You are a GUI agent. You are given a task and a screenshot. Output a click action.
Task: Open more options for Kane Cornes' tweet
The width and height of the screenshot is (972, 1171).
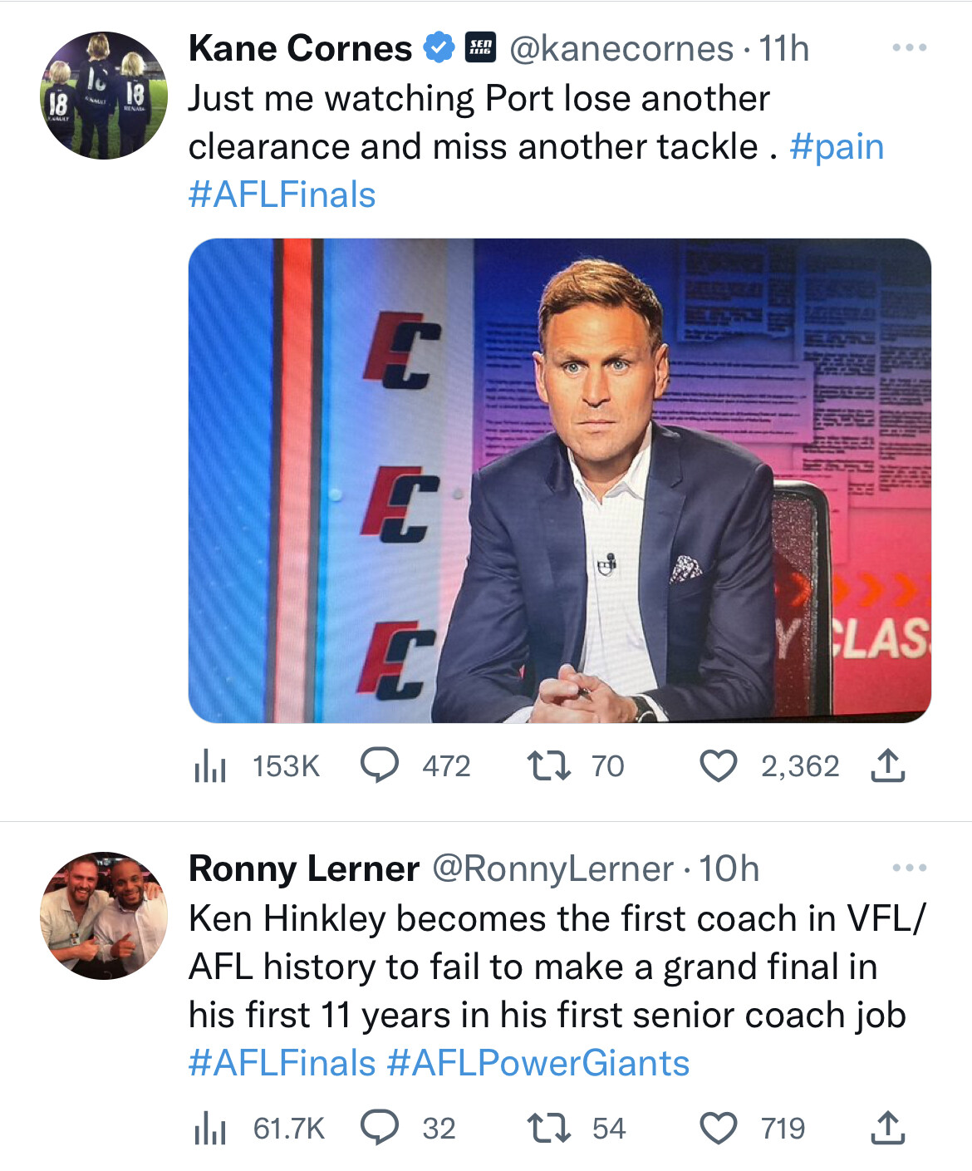coord(910,48)
